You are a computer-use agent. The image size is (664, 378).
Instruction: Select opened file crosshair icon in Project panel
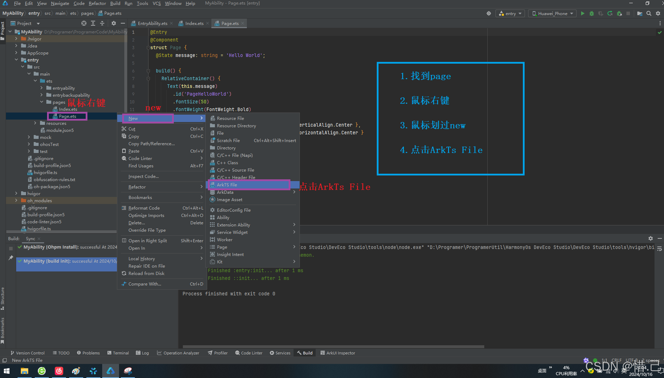click(x=84, y=23)
